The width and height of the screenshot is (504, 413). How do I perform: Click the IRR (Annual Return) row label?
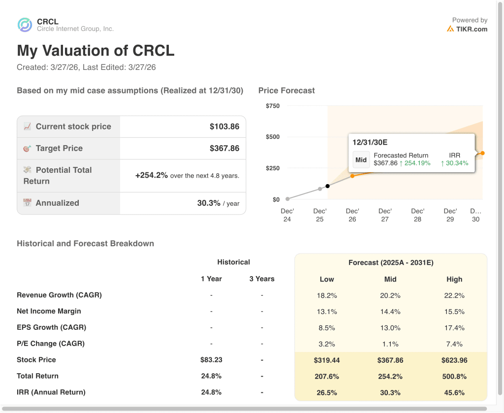(x=51, y=392)
